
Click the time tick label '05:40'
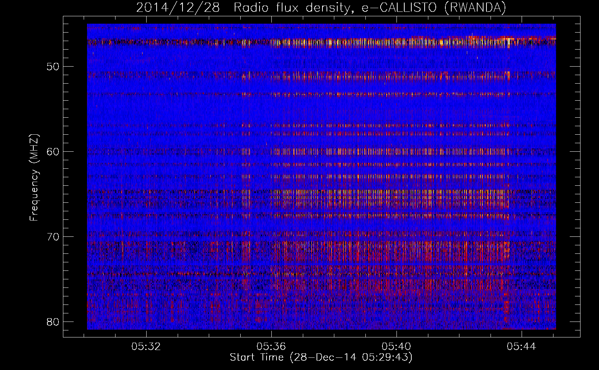coord(396,347)
